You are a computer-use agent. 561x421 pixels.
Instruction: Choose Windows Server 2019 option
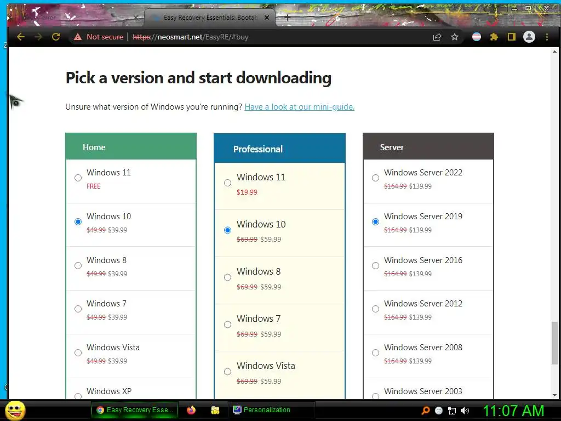pos(375,221)
